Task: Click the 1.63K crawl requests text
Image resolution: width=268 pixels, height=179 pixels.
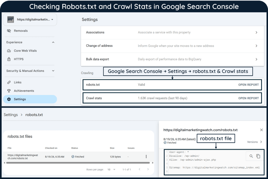Action: (x=163, y=98)
